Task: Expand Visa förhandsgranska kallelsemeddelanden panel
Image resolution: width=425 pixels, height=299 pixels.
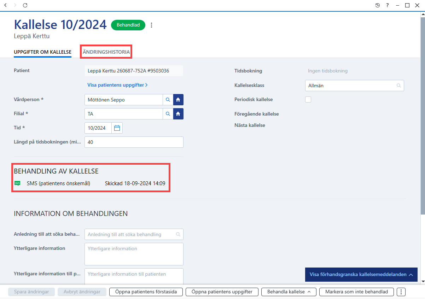Action: pyautogui.click(x=361, y=275)
